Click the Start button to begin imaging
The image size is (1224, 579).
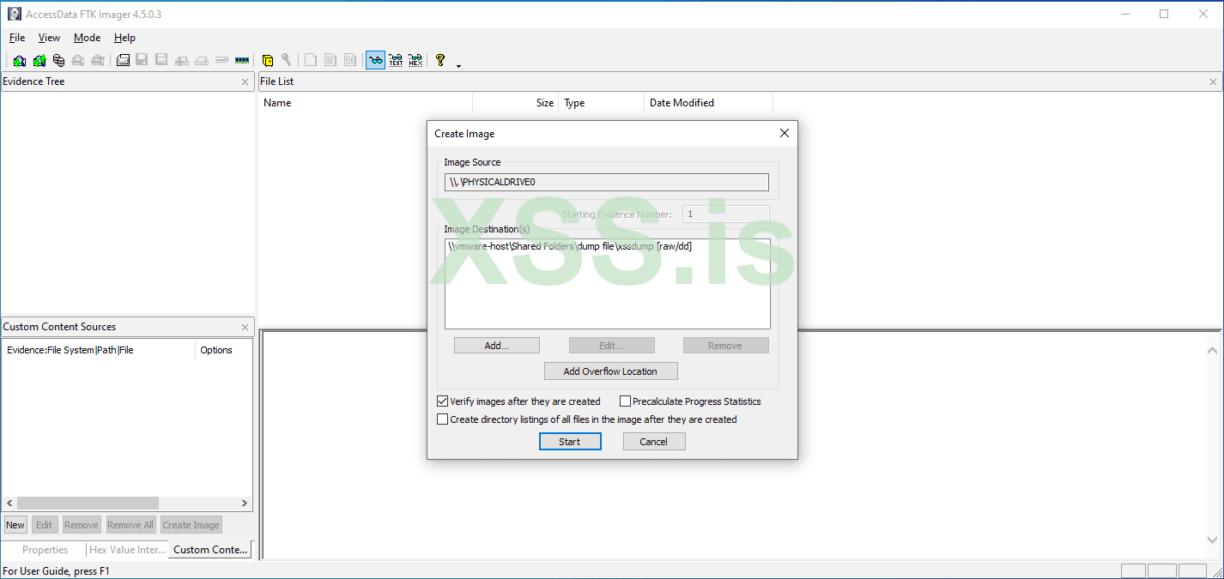[x=570, y=441]
